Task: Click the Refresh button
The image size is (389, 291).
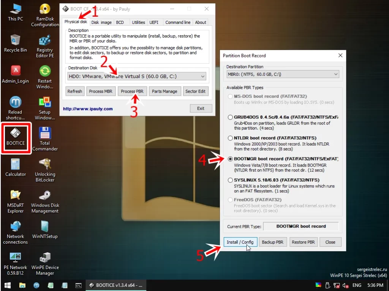Action: [x=75, y=91]
